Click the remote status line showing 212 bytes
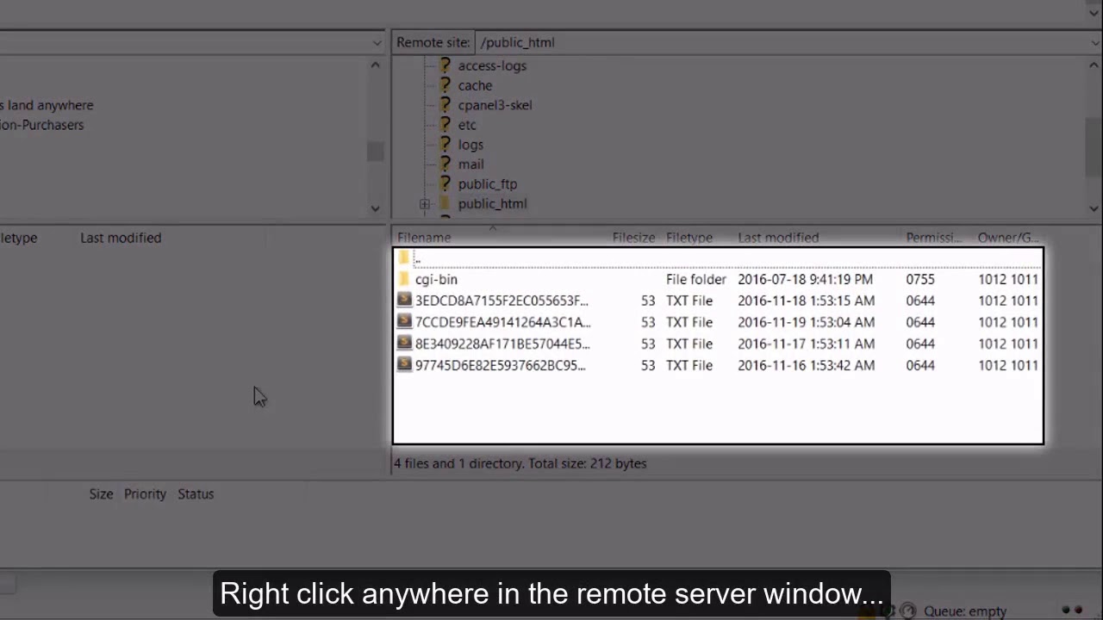 click(520, 463)
